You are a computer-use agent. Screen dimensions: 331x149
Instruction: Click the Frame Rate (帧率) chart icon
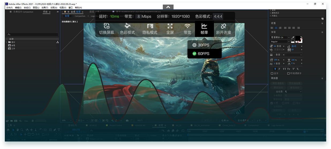(x=204, y=26)
